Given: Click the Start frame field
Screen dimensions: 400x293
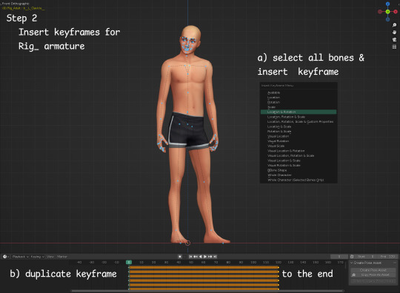Looking at the screenshot, I should point(365,257).
